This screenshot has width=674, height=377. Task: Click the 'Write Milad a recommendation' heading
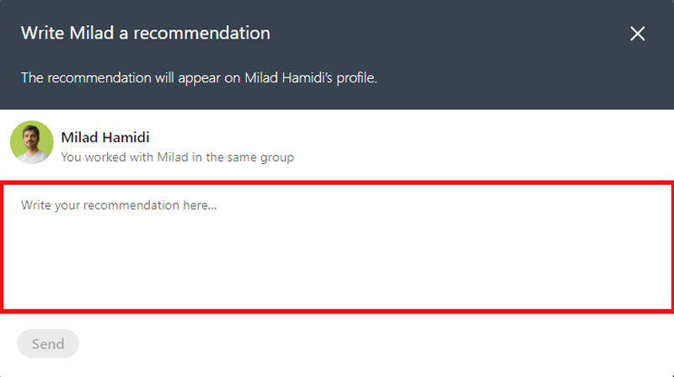tap(146, 33)
